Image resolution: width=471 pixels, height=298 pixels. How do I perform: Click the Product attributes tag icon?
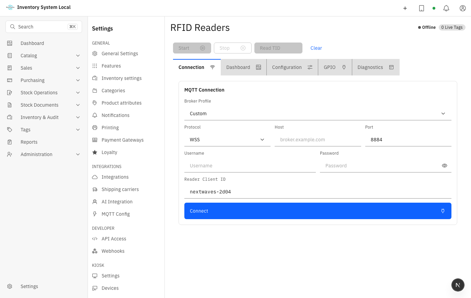(95, 103)
